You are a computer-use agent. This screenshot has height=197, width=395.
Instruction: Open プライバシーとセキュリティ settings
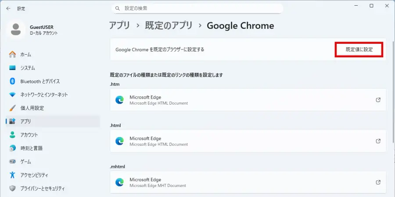pyautogui.click(x=53, y=188)
